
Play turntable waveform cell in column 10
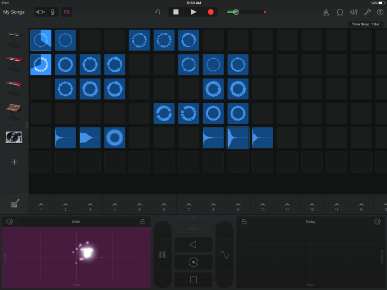click(x=263, y=138)
